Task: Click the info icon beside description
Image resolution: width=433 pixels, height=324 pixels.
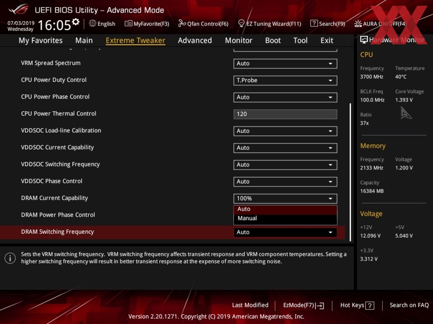Action: (x=10, y=258)
